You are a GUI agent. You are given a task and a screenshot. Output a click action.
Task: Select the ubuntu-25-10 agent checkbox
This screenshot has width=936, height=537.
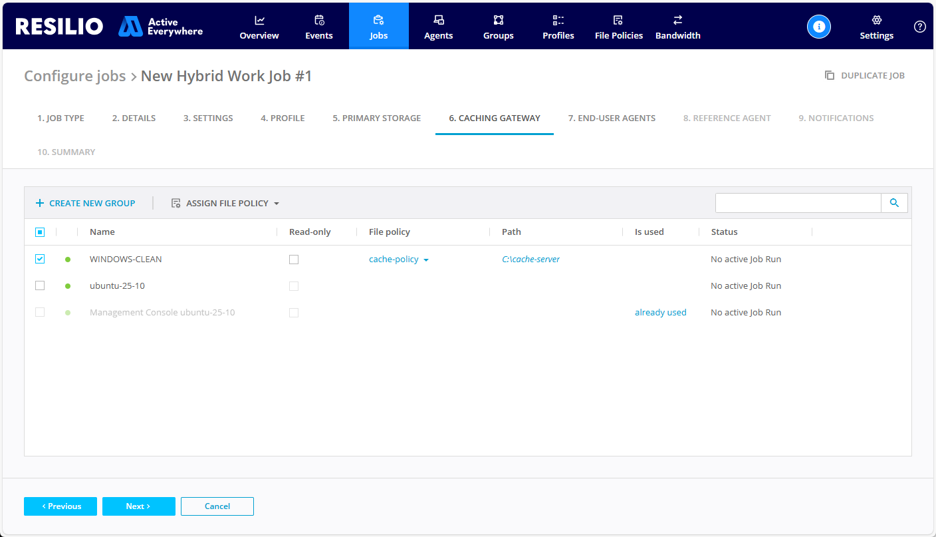pyautogui.click(x=40, y=285)
